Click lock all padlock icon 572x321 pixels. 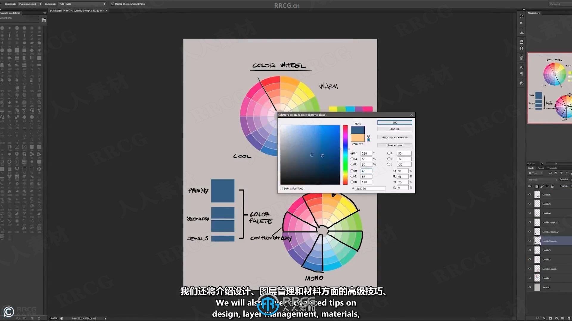click(x=552, y=186)
